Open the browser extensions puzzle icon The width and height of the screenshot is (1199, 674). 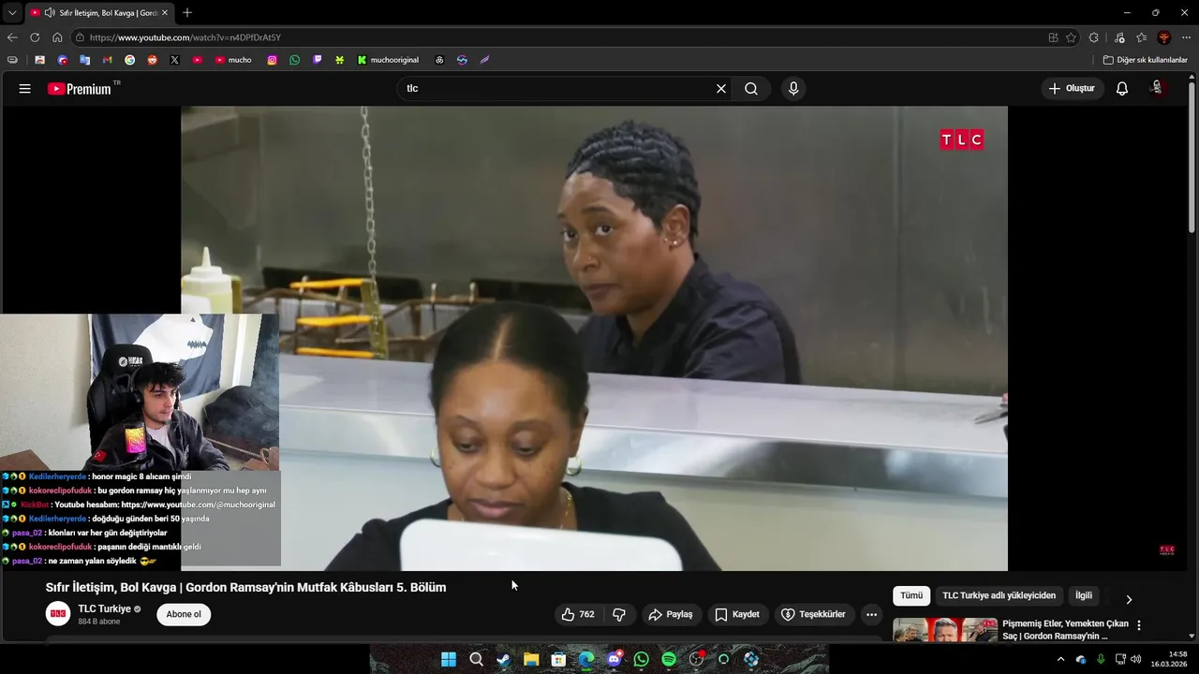1094,37
